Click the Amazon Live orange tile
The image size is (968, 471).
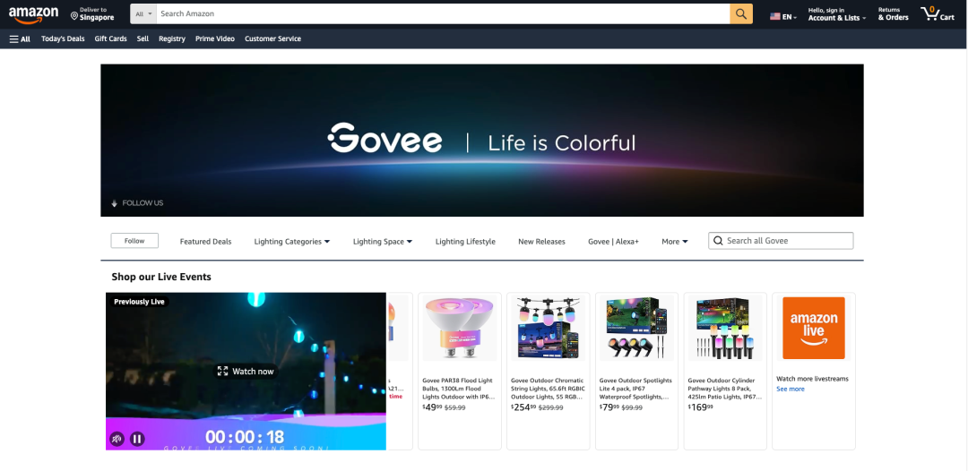[813, 328]
